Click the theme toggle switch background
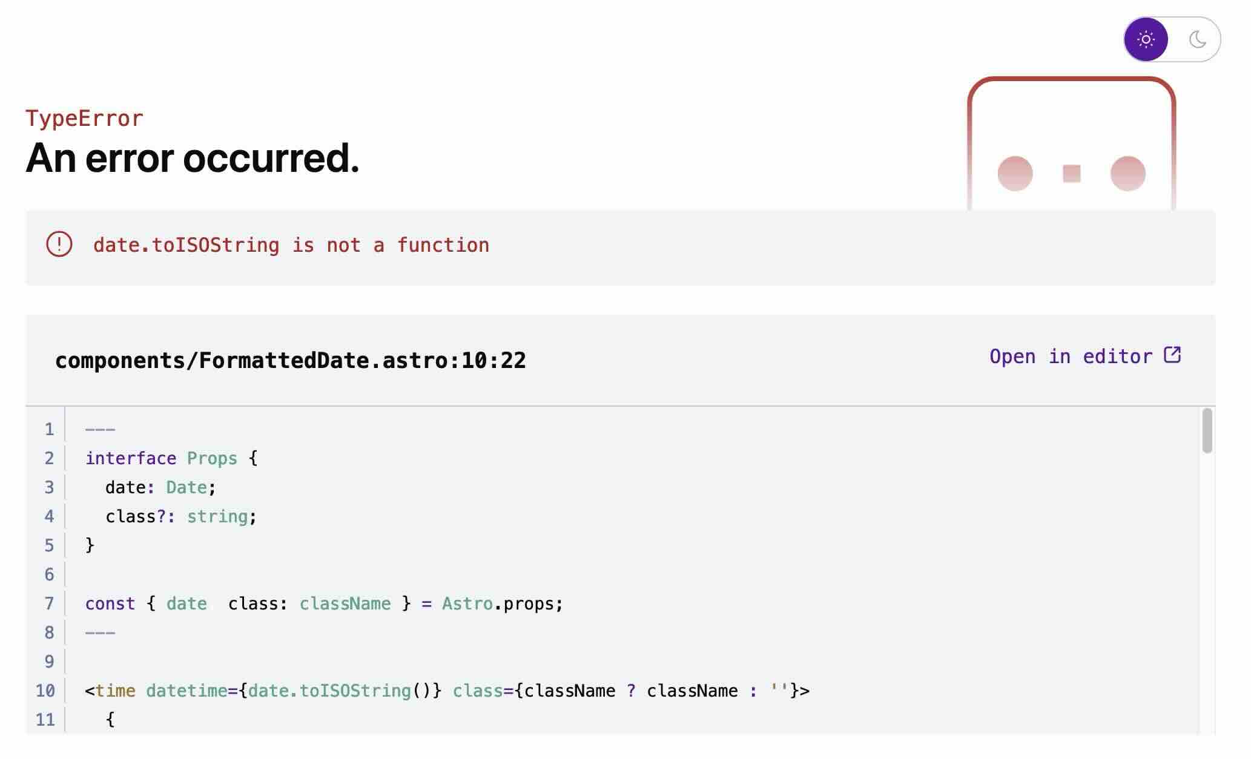1251x759 pixels. pos(1172,40)
